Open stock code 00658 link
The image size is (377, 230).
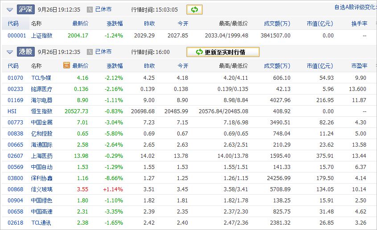16,212
